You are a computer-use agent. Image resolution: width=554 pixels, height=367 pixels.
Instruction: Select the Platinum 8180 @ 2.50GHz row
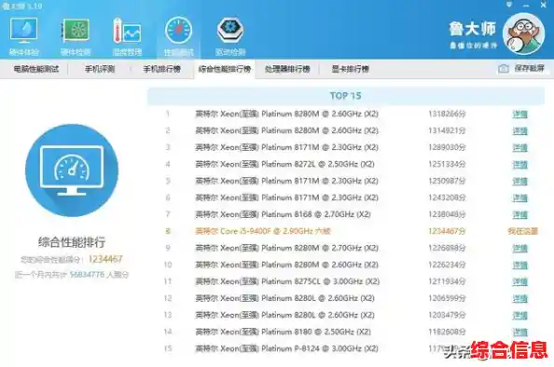click(346, 332)
